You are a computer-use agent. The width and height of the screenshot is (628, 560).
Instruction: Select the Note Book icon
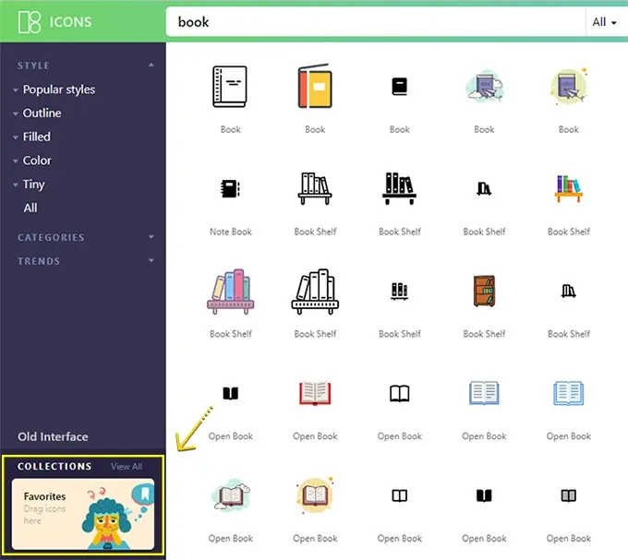[230, 188]
